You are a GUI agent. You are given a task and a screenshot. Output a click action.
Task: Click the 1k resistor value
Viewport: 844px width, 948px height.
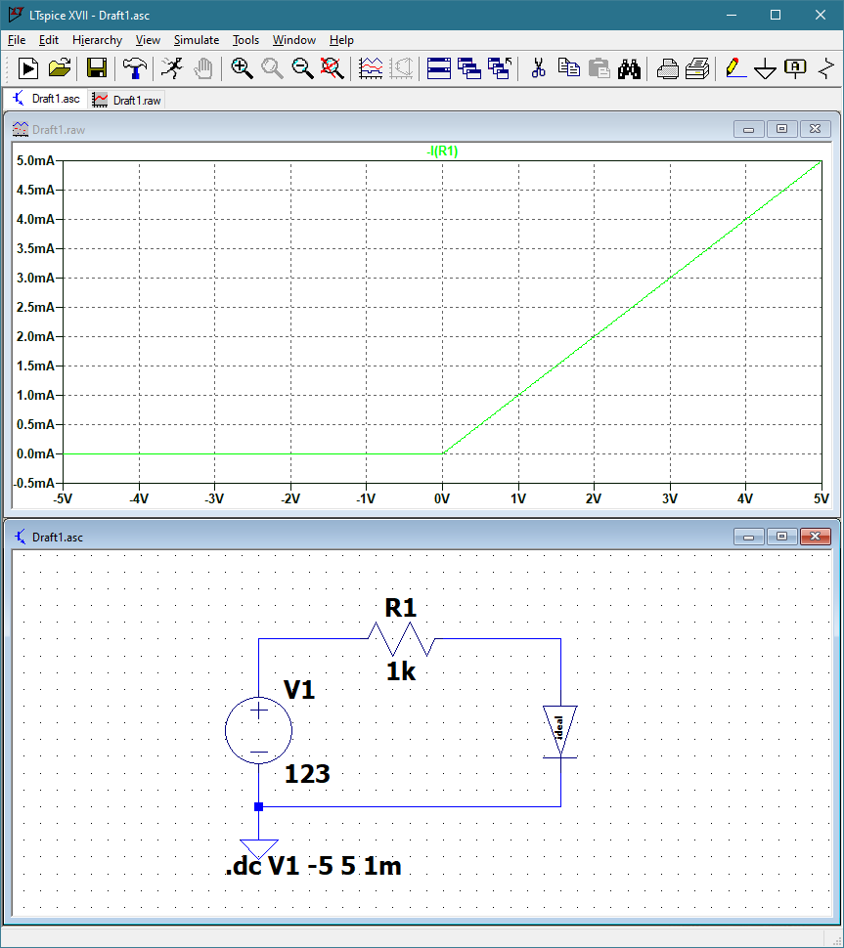401,671
